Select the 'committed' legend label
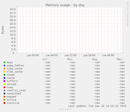Viewport: 130px width, 112px height. coord(14,94)
